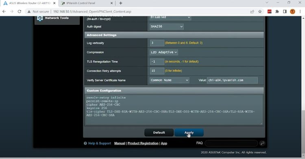Click the Not secure warning icon
This screenshot has height=159, width=305.
[x=29, y=12]
